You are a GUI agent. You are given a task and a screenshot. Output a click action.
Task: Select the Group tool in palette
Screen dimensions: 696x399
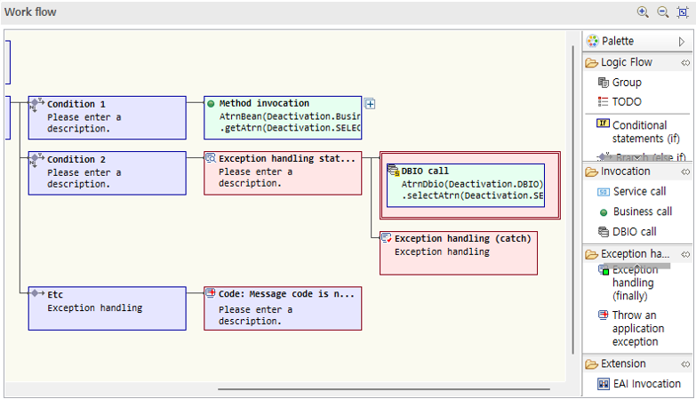626,83
